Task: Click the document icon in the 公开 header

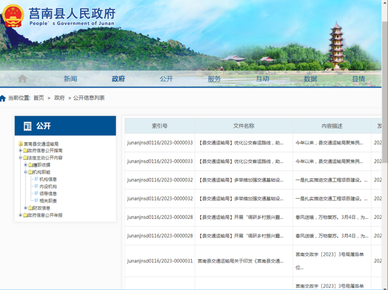Action: click(27, 126)
